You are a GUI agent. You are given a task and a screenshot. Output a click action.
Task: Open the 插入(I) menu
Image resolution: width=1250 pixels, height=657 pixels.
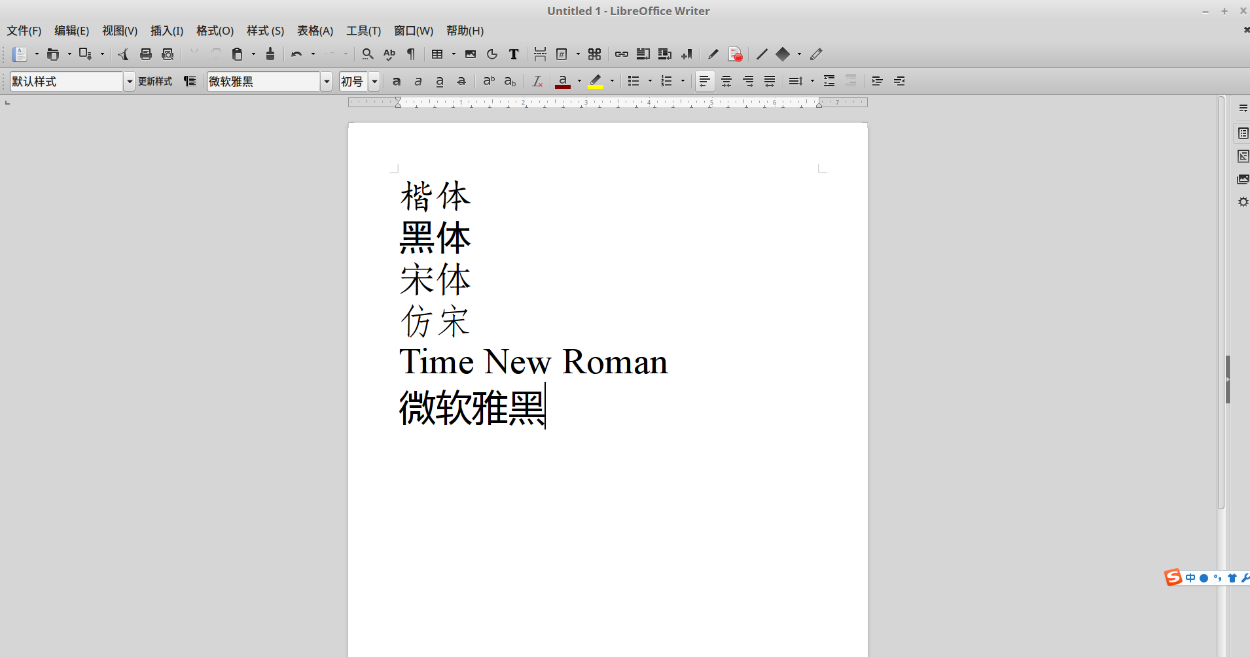point(167,31)
